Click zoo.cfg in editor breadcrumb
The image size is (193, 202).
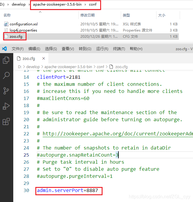click(121, 67)
